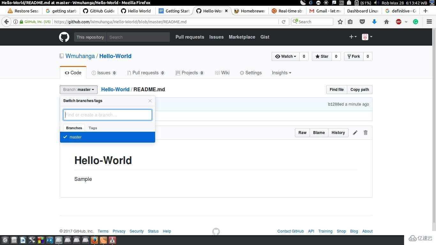
Task: Star the repository
Action: point(322,56)
